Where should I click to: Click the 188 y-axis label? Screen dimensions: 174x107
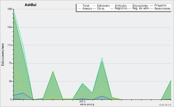pos(10,9)
